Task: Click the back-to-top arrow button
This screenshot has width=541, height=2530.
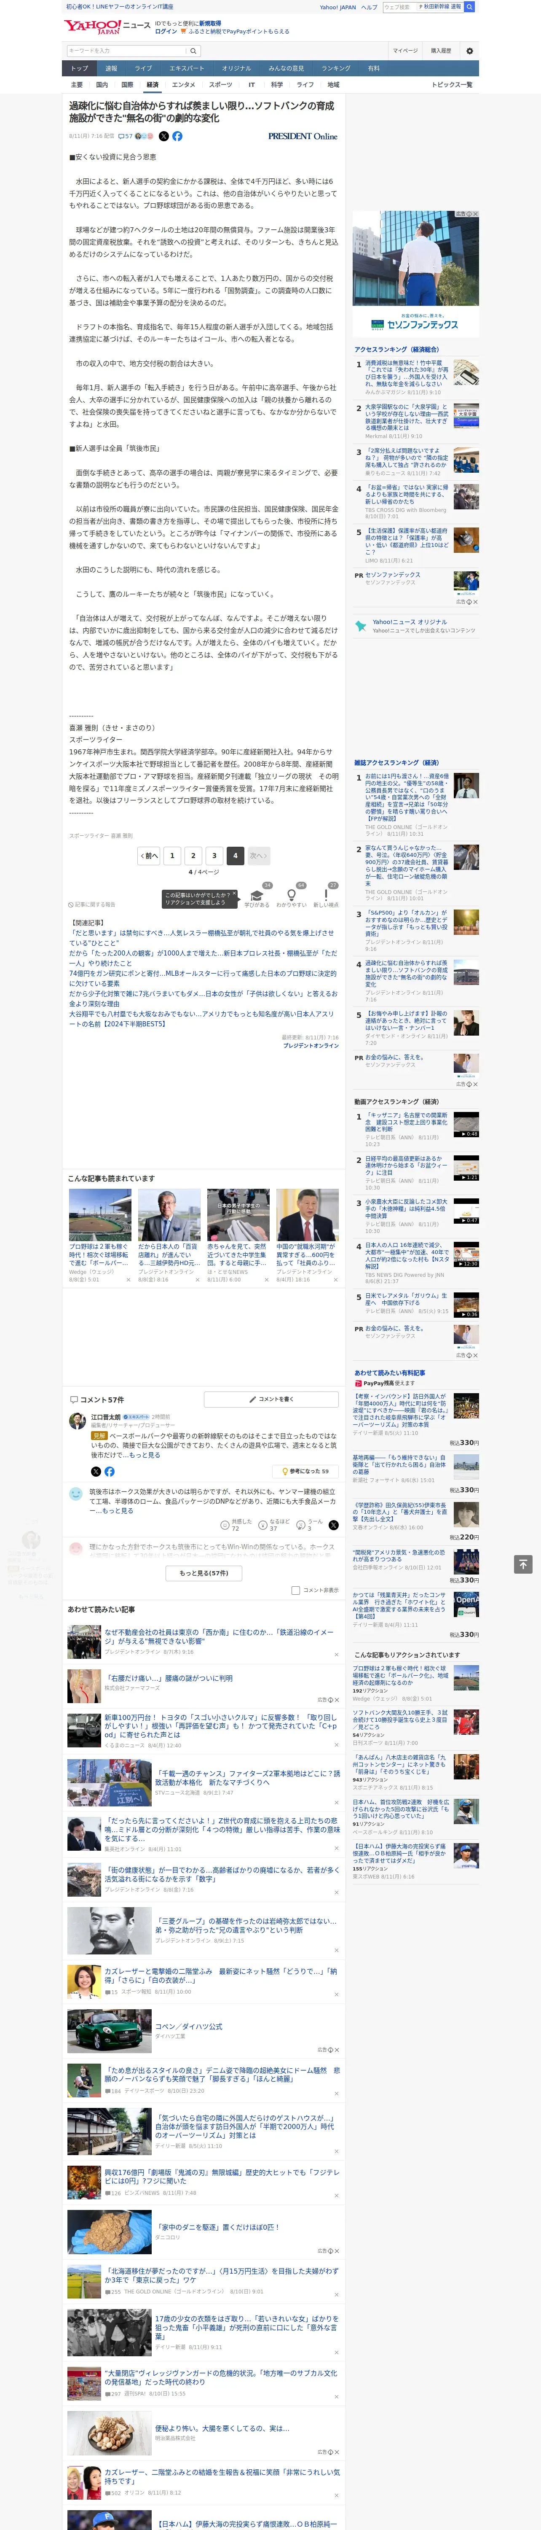Action: click(x=522, y=1564)
